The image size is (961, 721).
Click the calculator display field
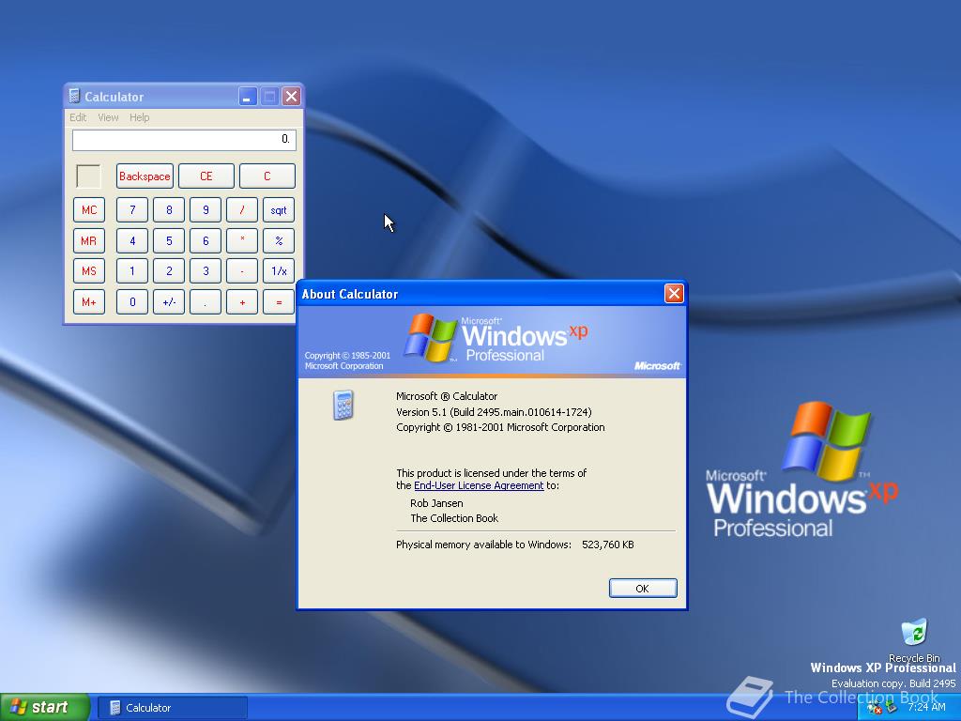pyautogui.click(x=184, y=140)
